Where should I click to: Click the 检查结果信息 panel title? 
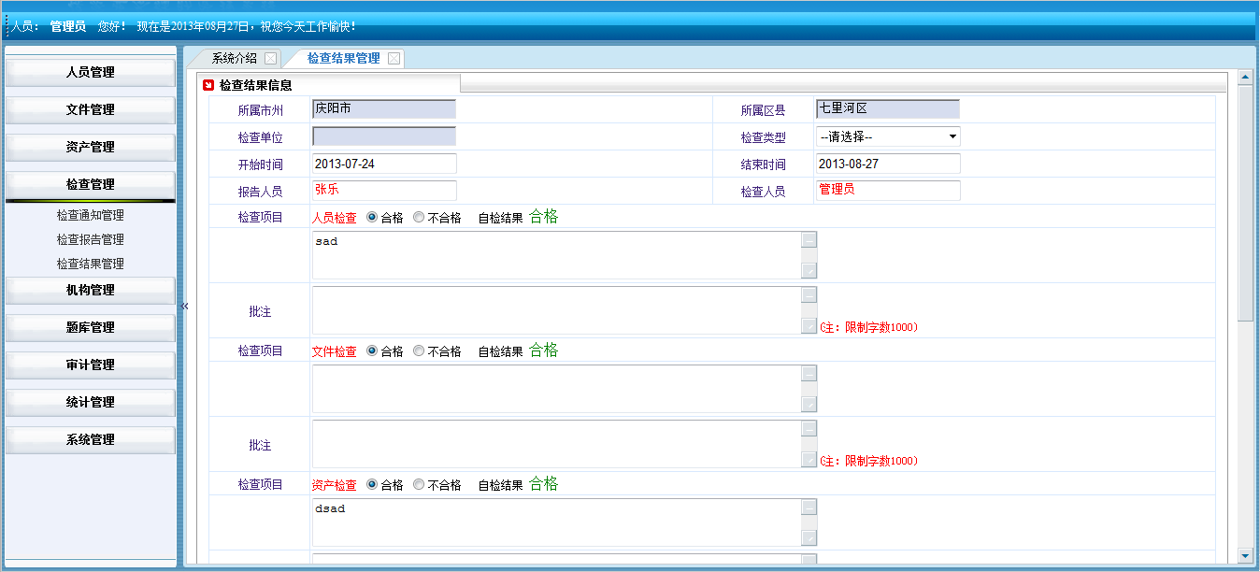click(255, 85)
